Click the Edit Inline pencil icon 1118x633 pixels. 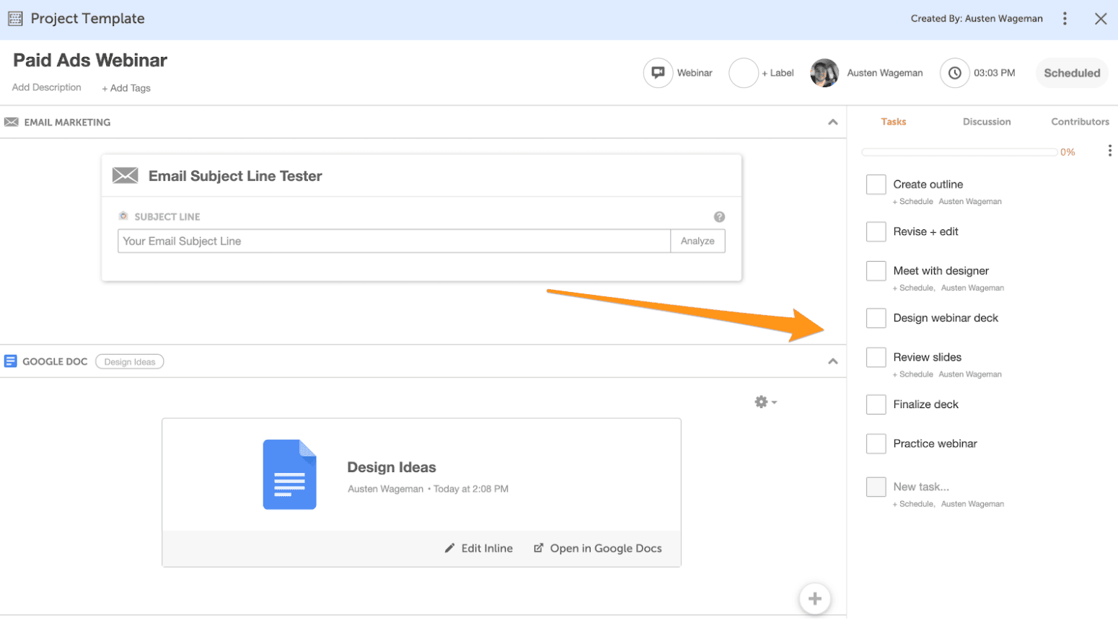point(449,548)
